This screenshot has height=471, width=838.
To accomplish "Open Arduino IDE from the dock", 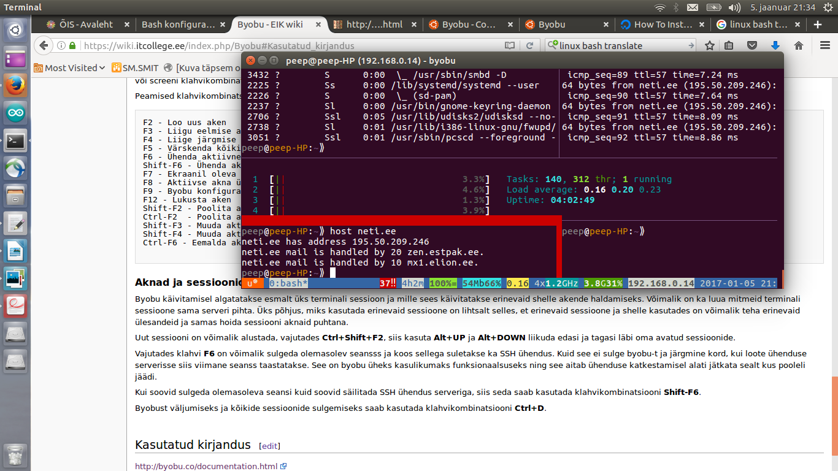I will pyautogui.click(x=15, y=113).
